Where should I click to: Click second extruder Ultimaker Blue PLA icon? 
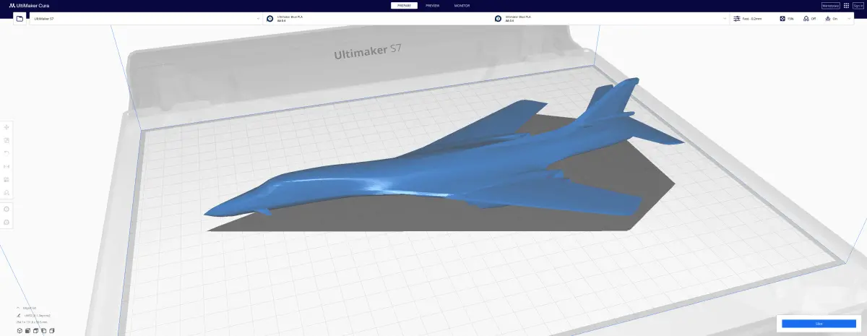(x=499, y=19)
